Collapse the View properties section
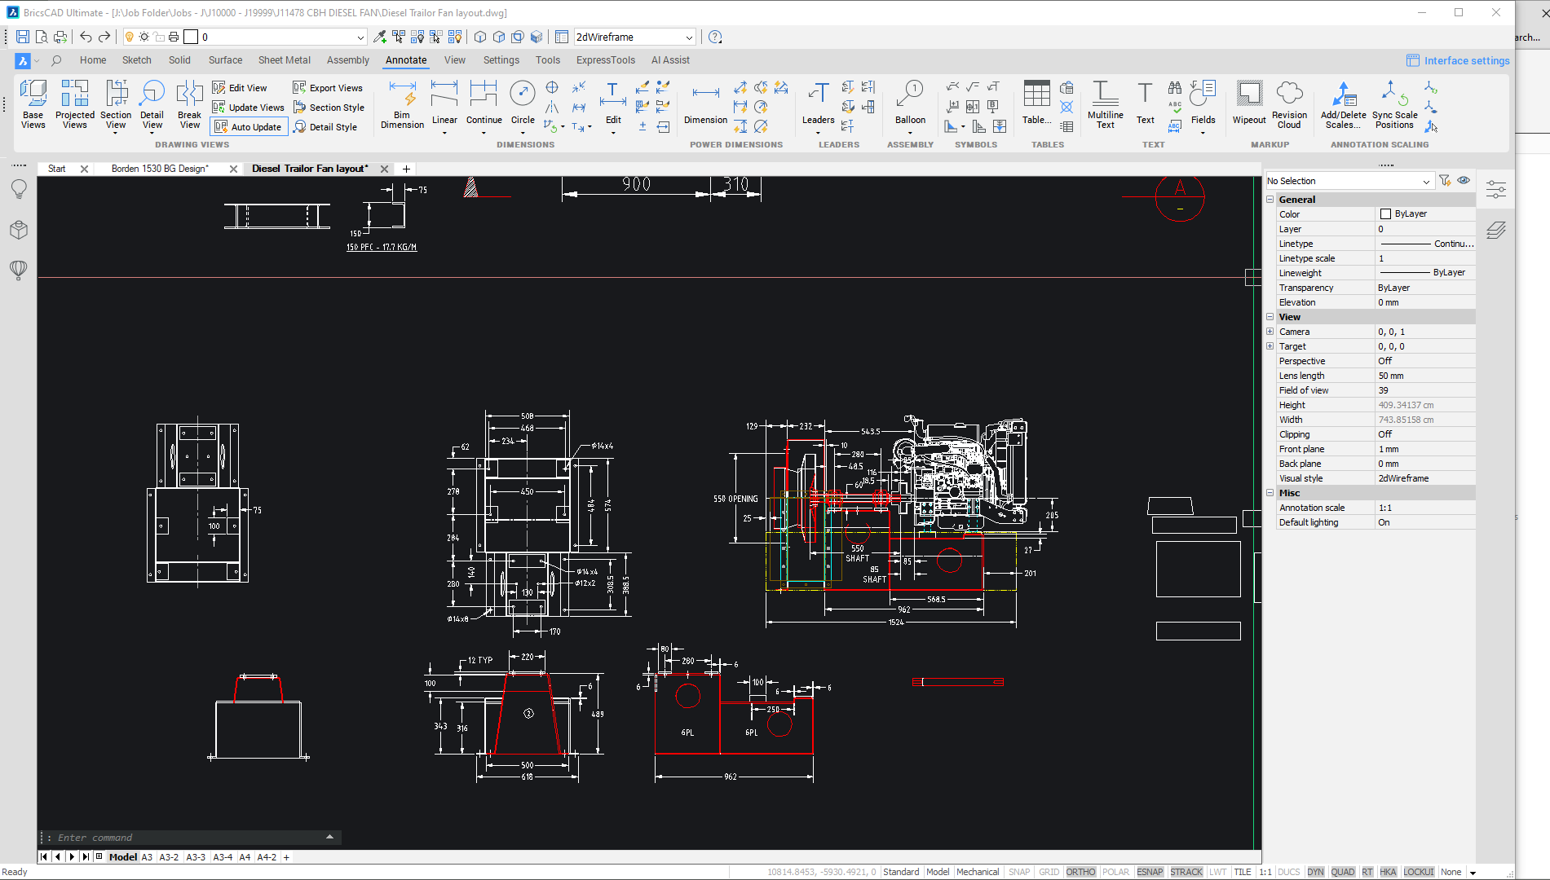The width and height of the screenshot is (1550, 880). [1270, 317]
